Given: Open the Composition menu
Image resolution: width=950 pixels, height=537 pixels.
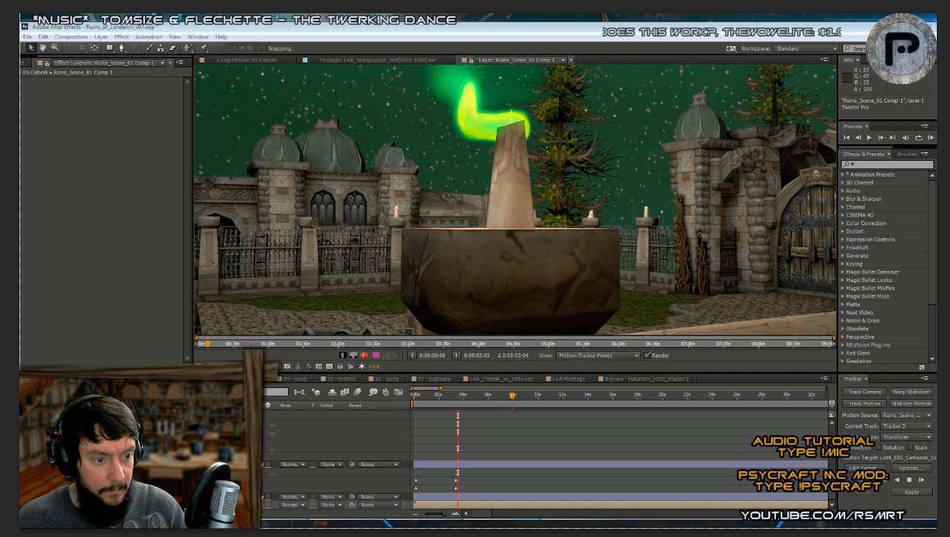Looking at the screenshot, I should tap(71, 37).
